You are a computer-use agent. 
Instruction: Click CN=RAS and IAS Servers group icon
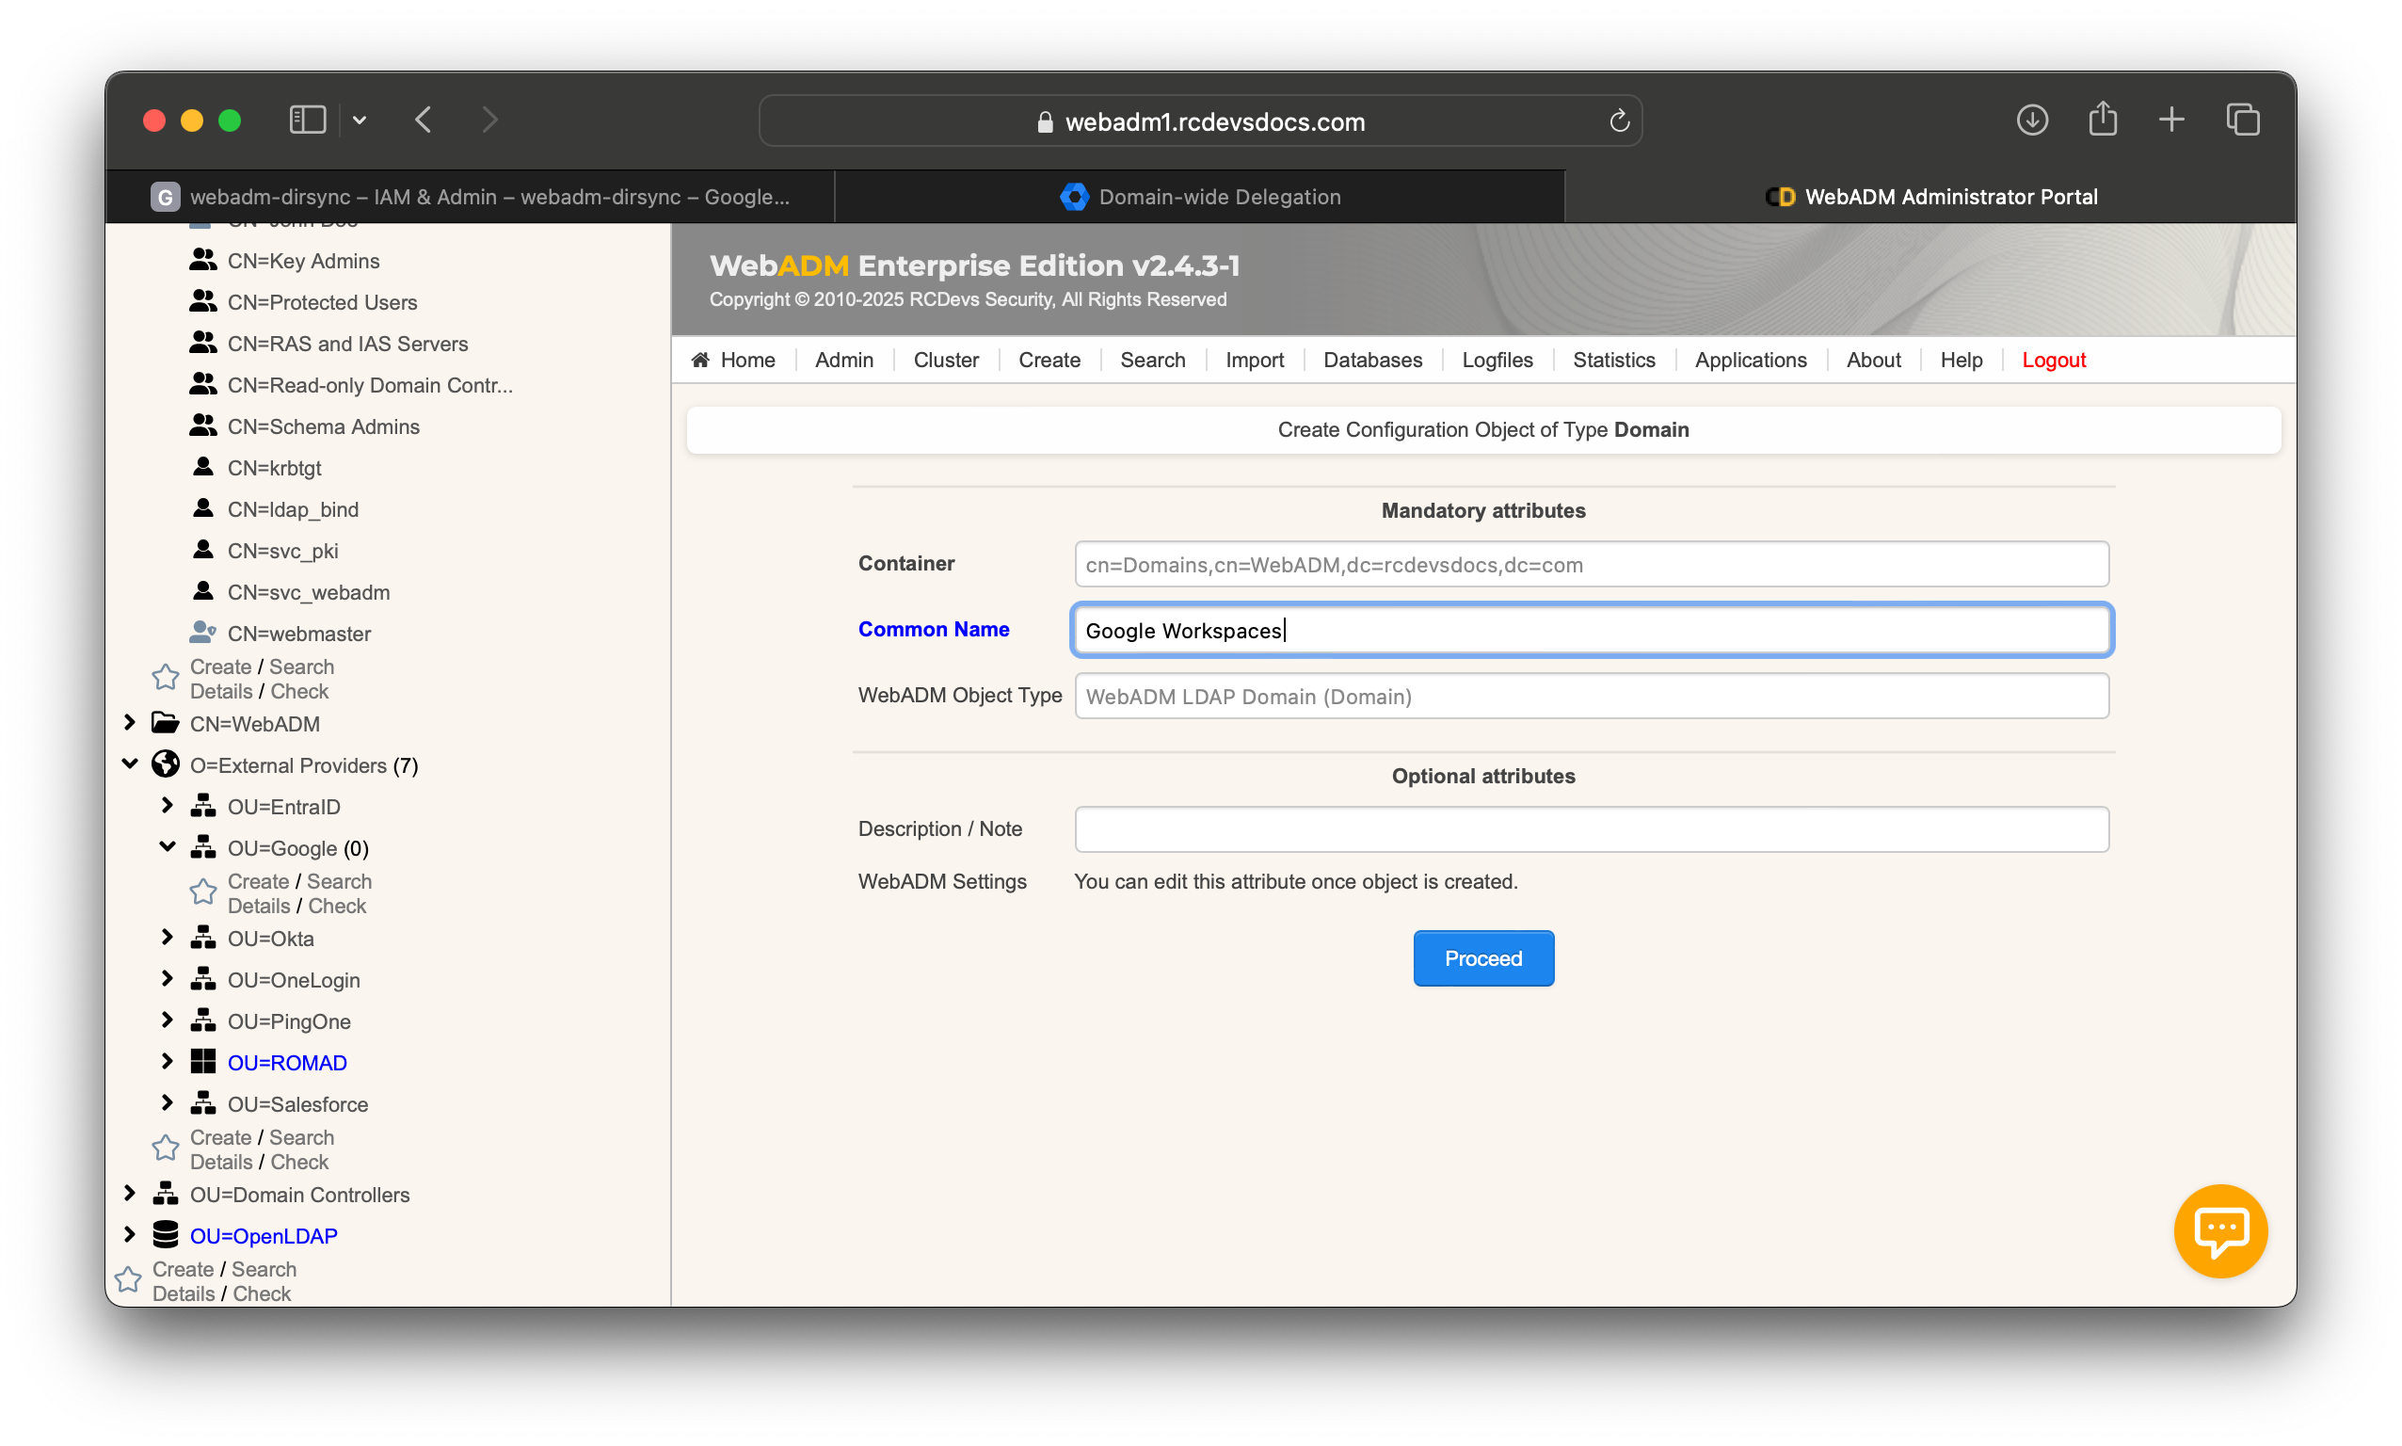[x=202, y=342]
